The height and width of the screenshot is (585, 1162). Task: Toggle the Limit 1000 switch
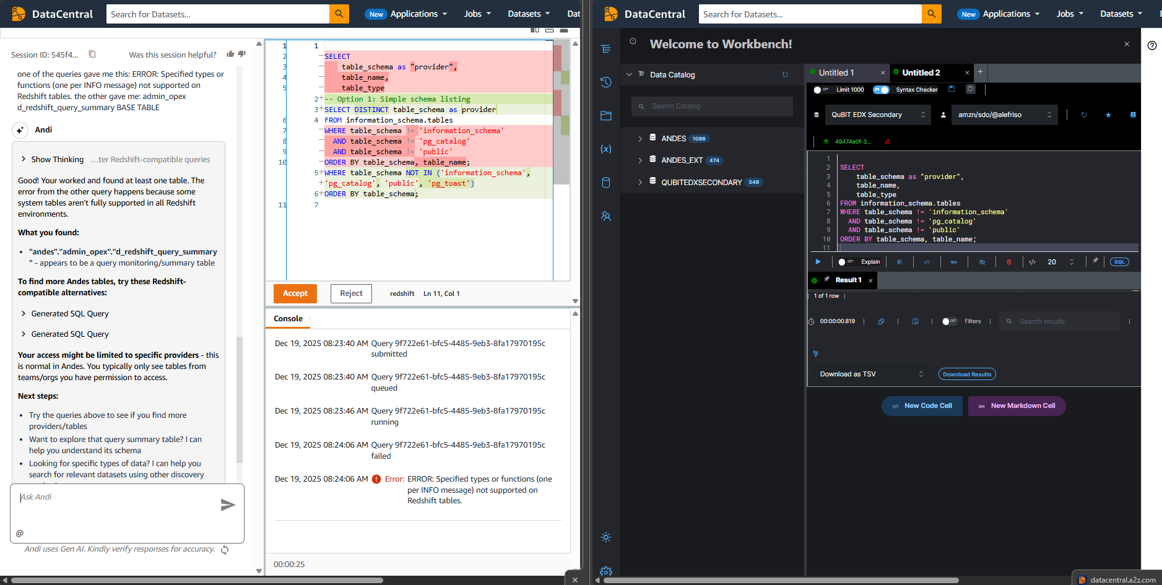[x=821, y=90]
